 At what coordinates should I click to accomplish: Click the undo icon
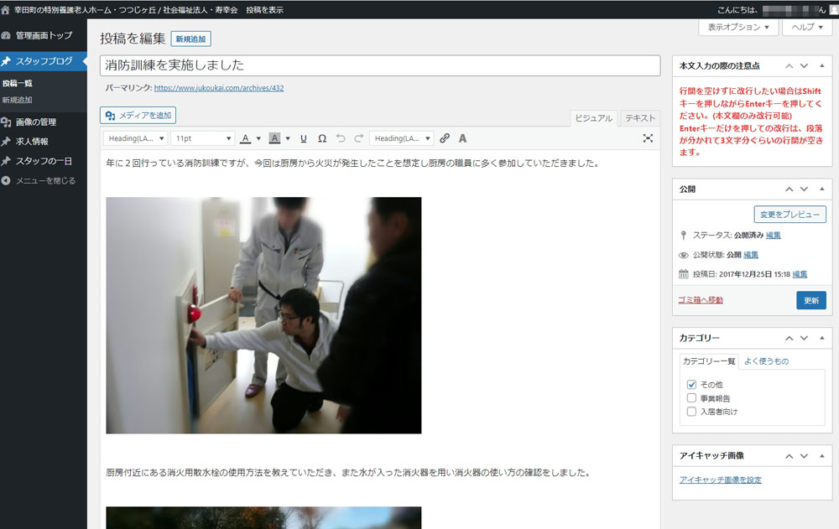pyautogui.click(x=341, y=138)
